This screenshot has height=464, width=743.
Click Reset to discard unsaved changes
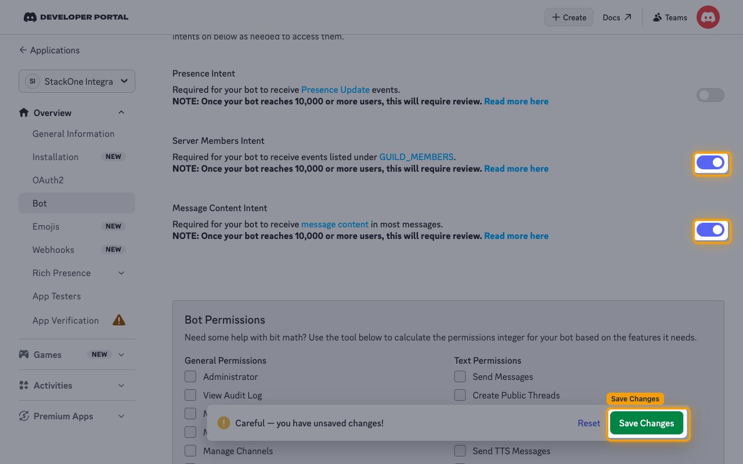pos(589,423)
